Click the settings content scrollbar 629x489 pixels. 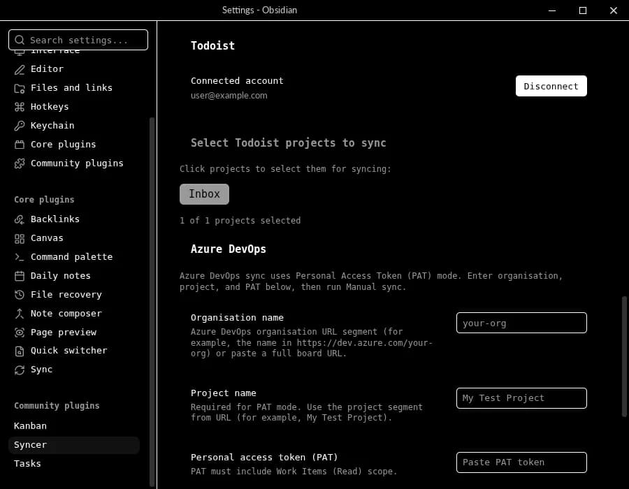pyautogui.click(x=624, y=357)
